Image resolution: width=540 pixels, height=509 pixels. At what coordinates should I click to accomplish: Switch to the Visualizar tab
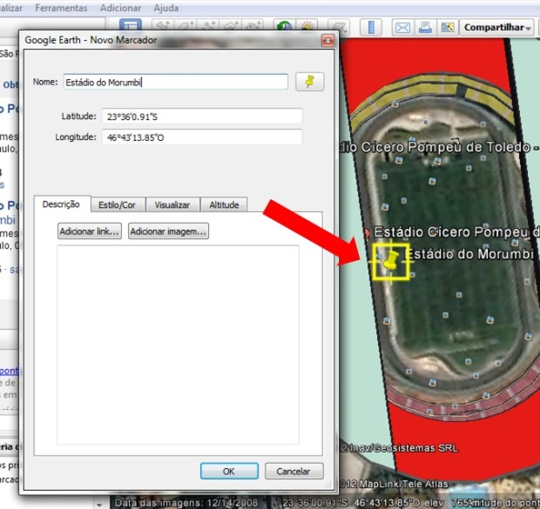pos(172,204)
